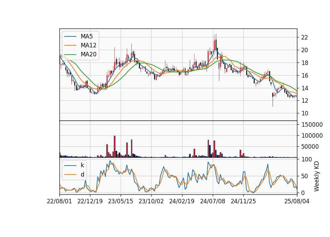Click the MA12 legend label

coord(88,45)
